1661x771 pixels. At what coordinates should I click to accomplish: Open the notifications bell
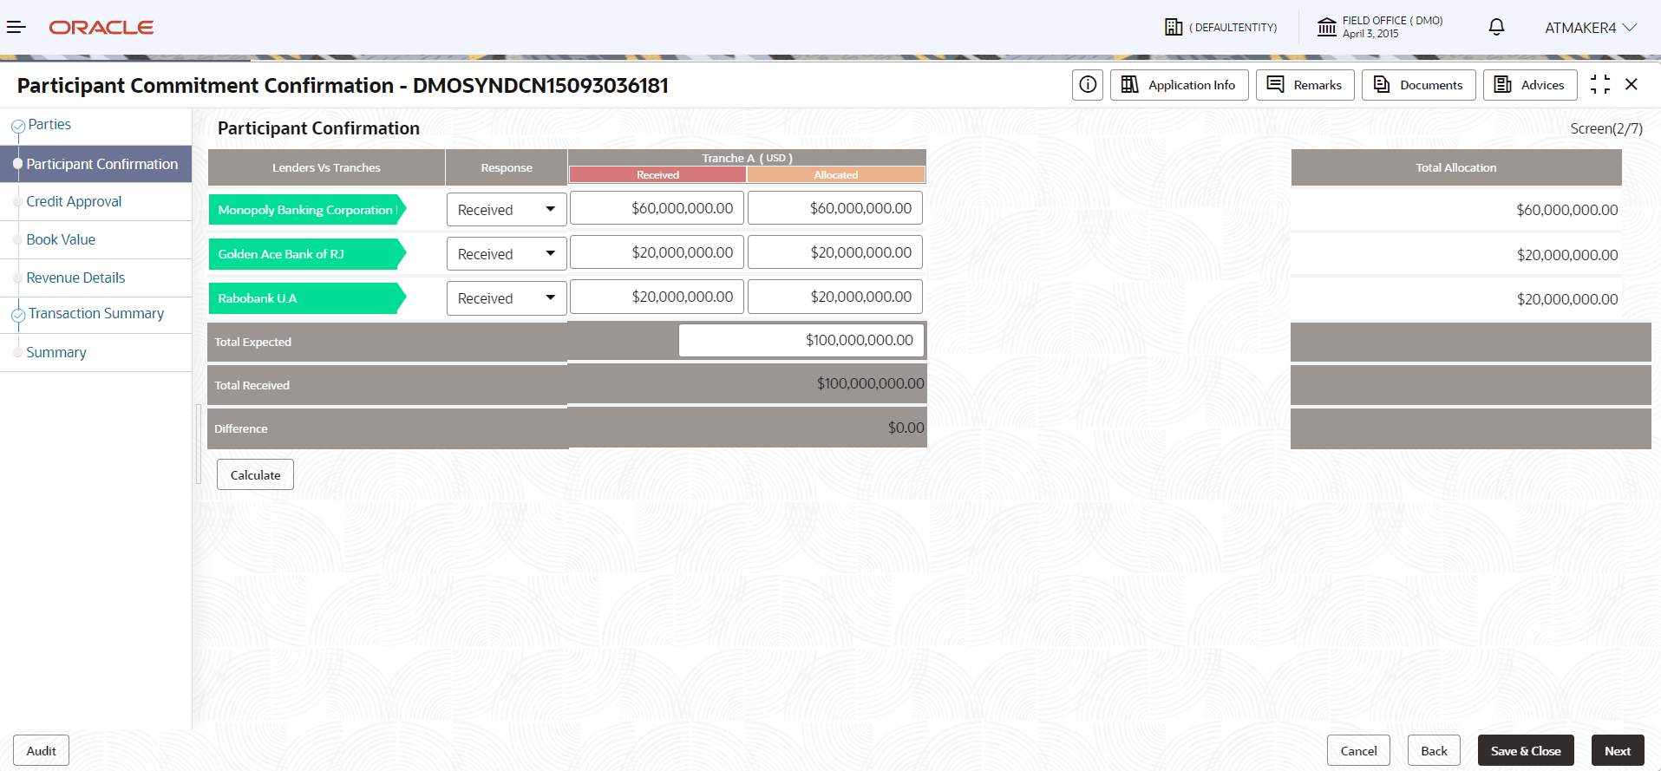pyautogui.click(x=1496, y=28)
